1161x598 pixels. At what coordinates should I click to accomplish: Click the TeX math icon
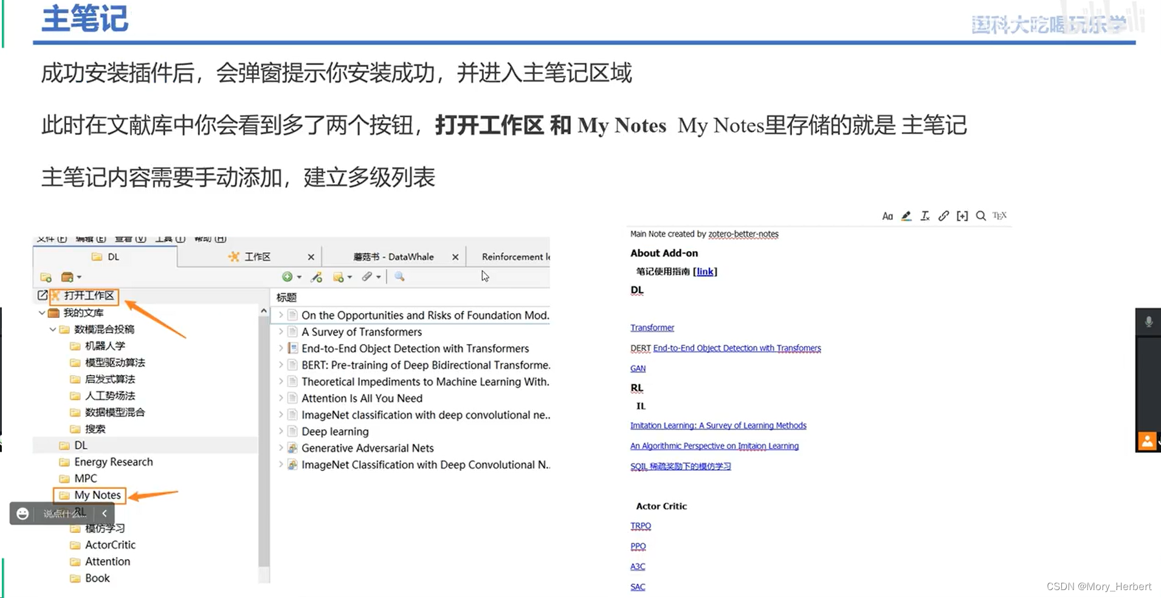999,216
